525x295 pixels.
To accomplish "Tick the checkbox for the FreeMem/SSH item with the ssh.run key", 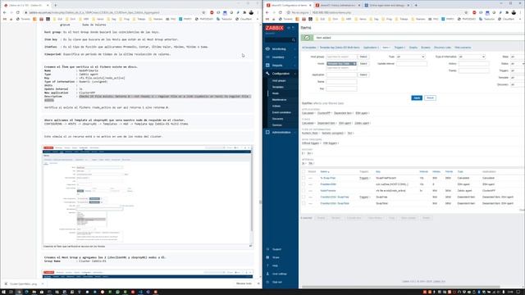I will 304,184.
